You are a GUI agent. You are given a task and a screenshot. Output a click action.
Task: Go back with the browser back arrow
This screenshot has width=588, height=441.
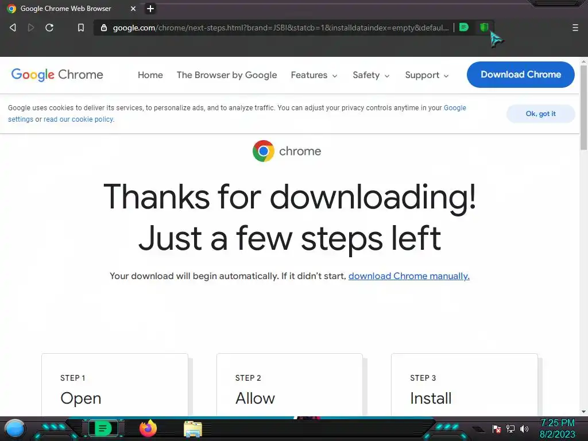(x=13, y=28)
